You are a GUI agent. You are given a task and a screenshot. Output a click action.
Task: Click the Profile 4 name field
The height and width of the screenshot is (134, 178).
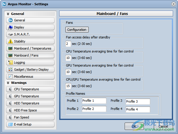[x=138, y=109]
